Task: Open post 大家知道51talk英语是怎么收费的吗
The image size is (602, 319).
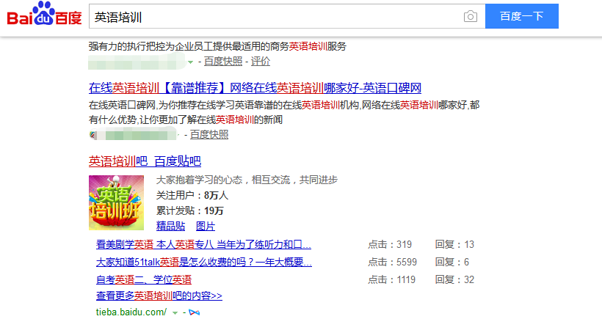Action: coord(204,263)
